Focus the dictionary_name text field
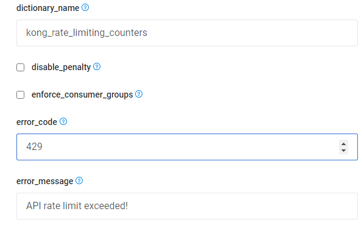Viewport: 364px width, 225px height. pyautogui.click(x=187, y=33)
